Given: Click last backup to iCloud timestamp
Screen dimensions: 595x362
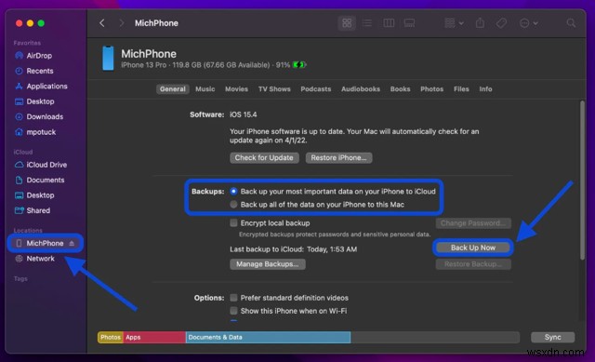Looking at the screenshot, I should coord(294,249).
